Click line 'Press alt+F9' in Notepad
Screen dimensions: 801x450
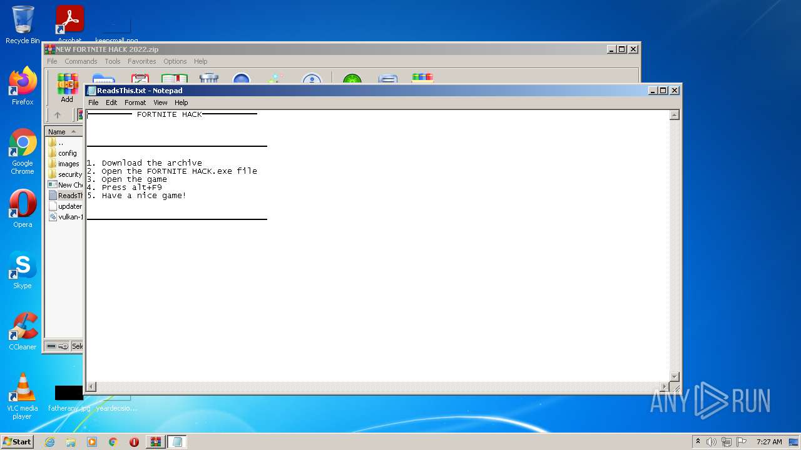(x=131, y=187)
